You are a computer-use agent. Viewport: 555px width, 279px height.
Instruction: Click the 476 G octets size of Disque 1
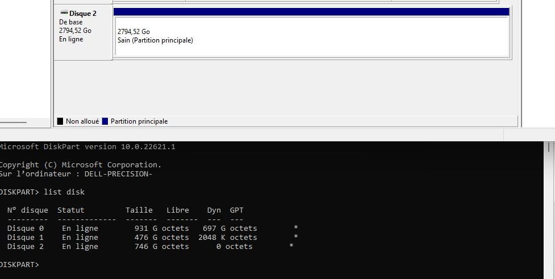pos(161,238)
